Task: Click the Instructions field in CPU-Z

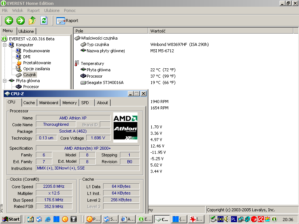Action: [x=87, y=168]
